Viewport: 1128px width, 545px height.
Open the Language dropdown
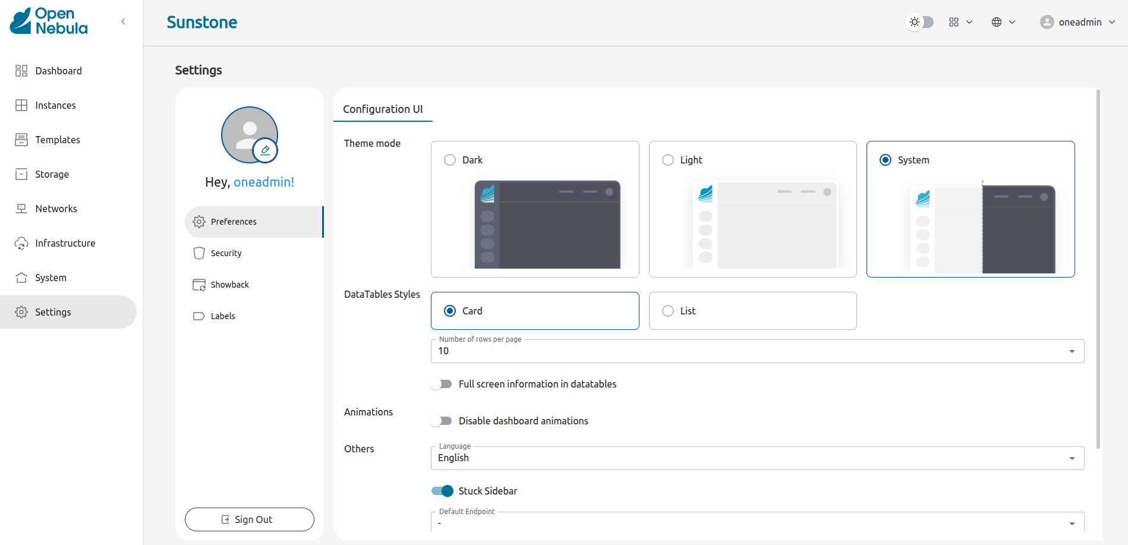point(1072,458)
